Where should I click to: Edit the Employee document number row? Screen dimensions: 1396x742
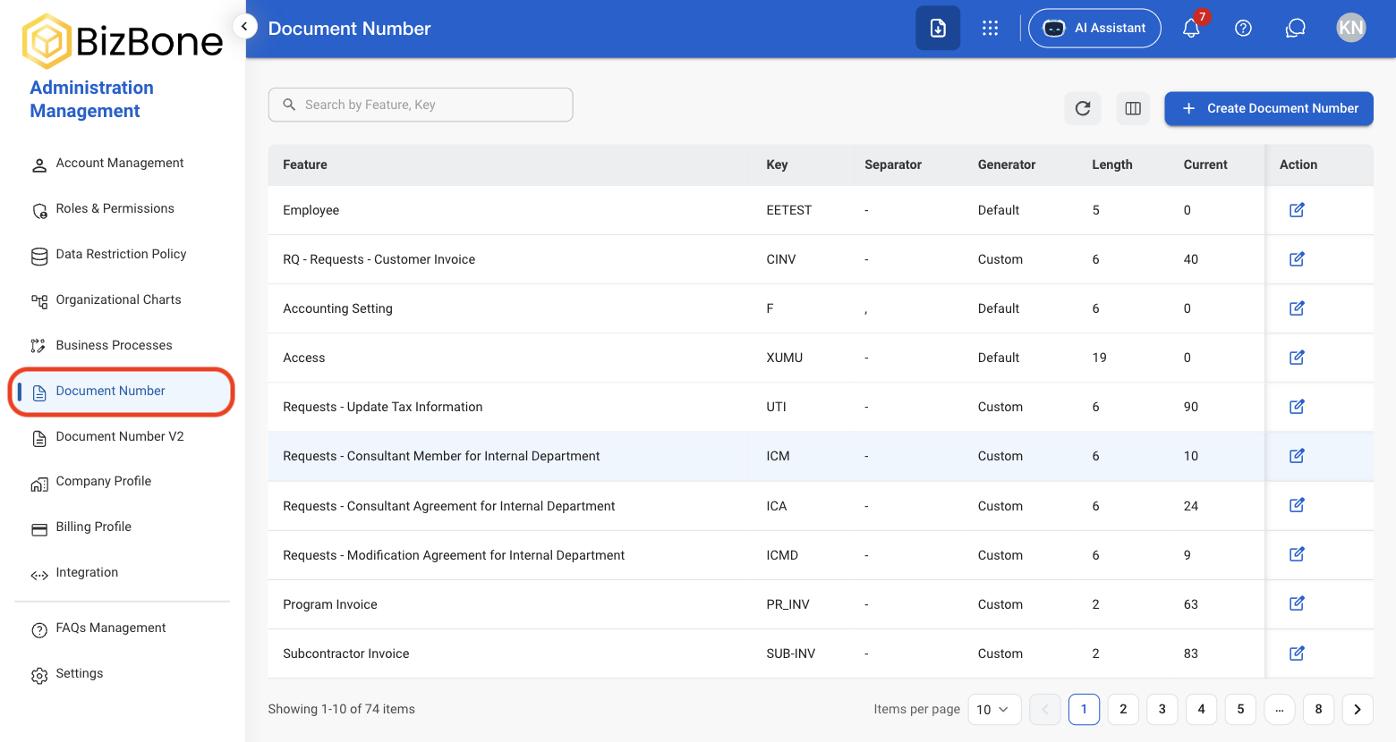tap(1297, 210)
